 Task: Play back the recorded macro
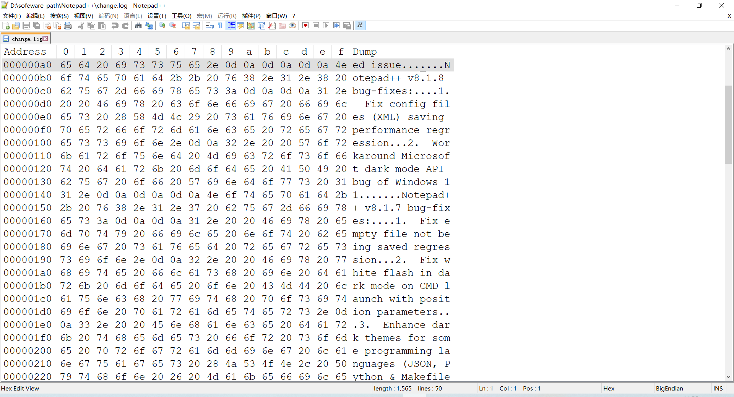tap(326, 26)
